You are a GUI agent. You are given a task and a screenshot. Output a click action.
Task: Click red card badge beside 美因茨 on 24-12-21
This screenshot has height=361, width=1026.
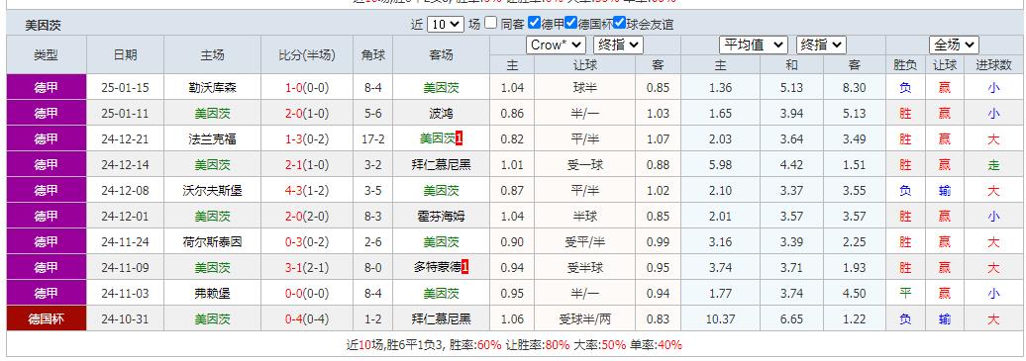459,138
